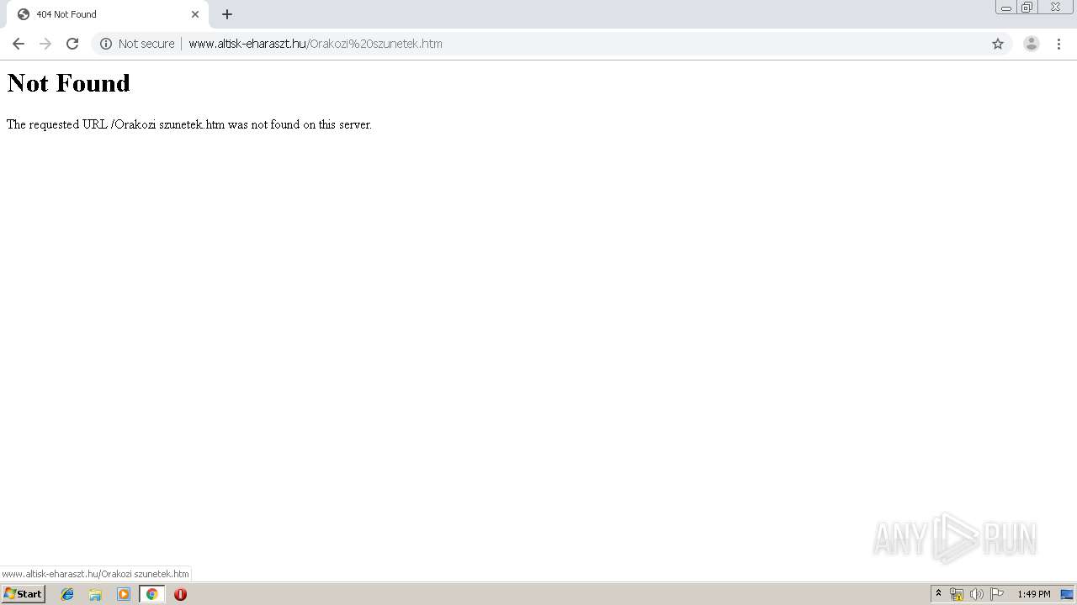The image size is (1077, 605).
Task: Click the show desktop tray icon
Action: 1067,594
